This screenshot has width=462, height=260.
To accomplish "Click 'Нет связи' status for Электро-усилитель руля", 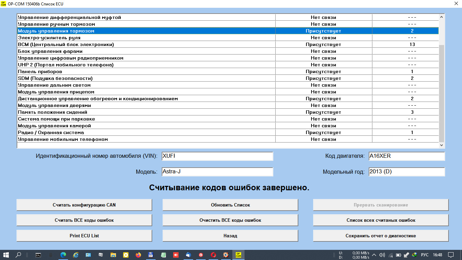I will pyautogui.click(x=323, y=38).
